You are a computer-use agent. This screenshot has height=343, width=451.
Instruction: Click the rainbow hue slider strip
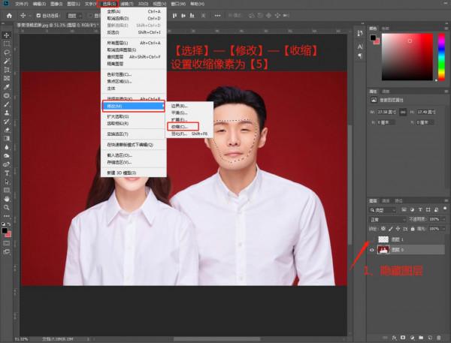[441, 57]
